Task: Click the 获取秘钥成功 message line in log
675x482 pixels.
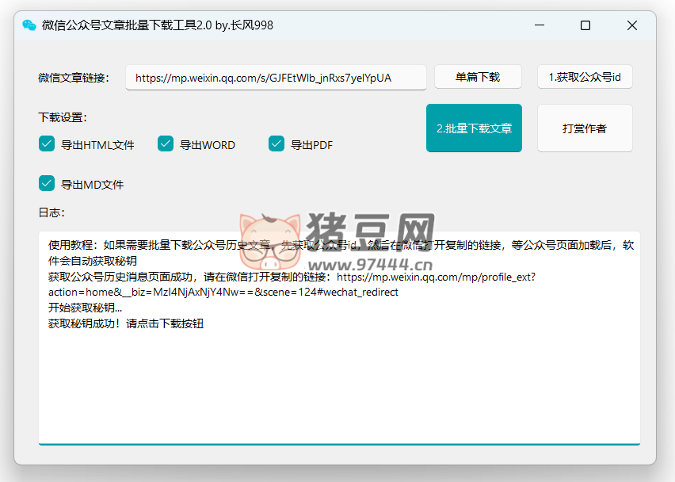Action: (126, 323)
